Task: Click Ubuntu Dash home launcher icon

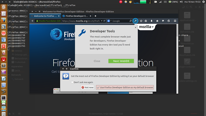Action: 4,7
